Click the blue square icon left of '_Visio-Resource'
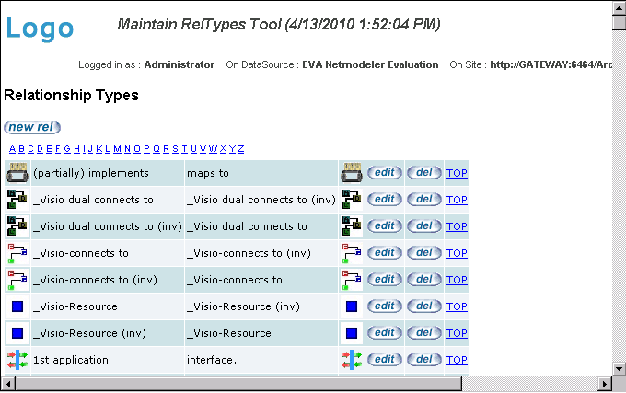 point(17,306)
